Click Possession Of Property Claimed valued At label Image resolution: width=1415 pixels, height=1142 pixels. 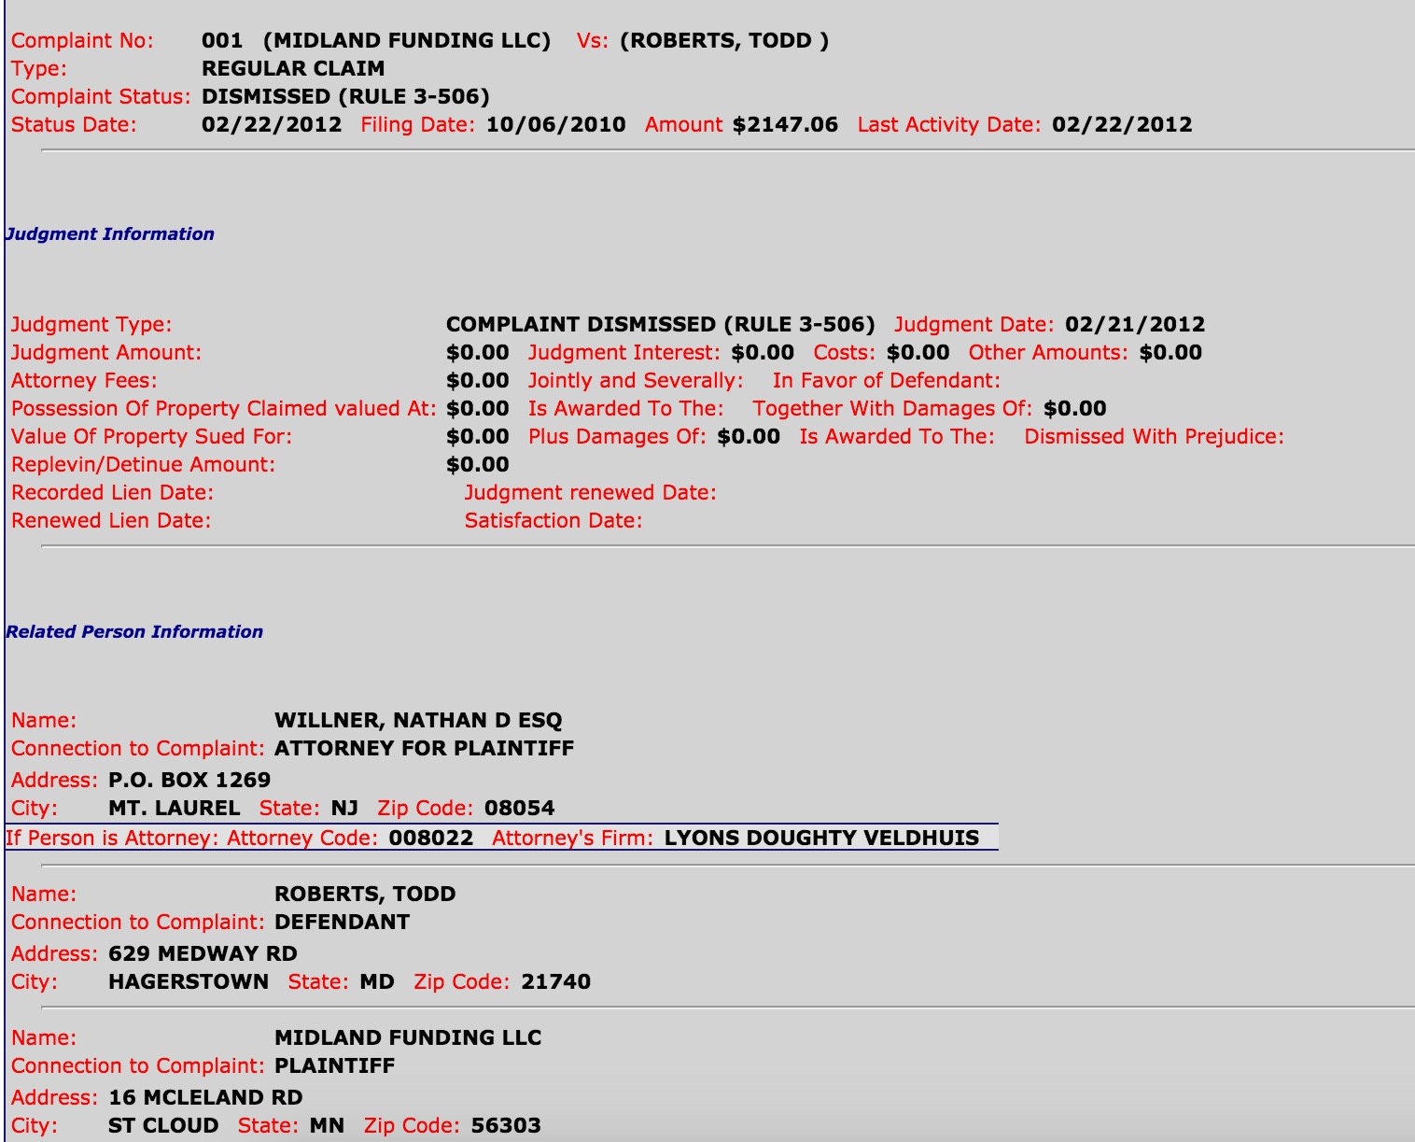click(x=224, y=409)
